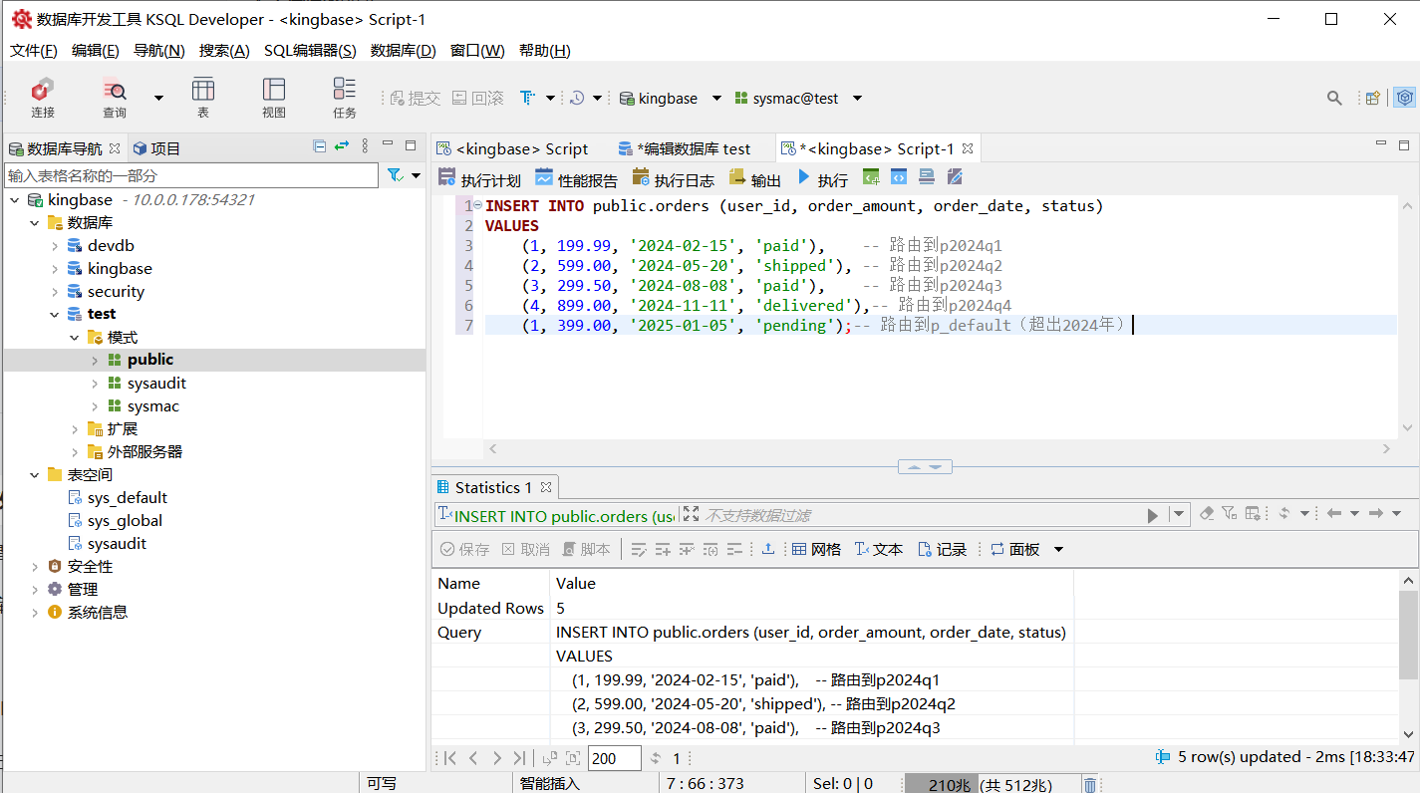1420x793 pixels.
Task: Collapse the 表空间 tree node
Action: click(x=35, y=475)
